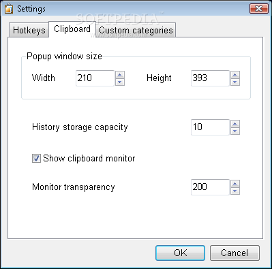
Task: Decrease Monitor transparency value
Action: 235,191
